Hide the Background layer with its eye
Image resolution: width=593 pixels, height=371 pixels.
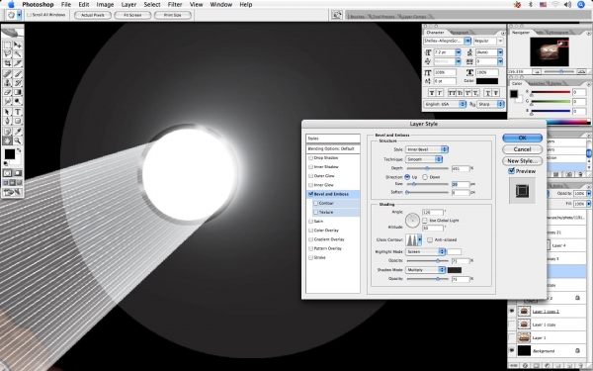pos(512,350)
